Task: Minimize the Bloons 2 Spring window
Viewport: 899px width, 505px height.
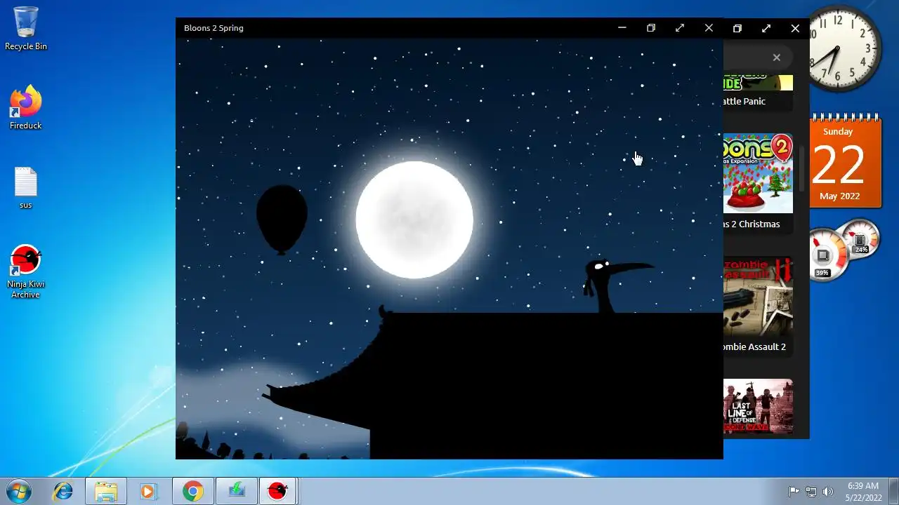Action: [622, 28]
